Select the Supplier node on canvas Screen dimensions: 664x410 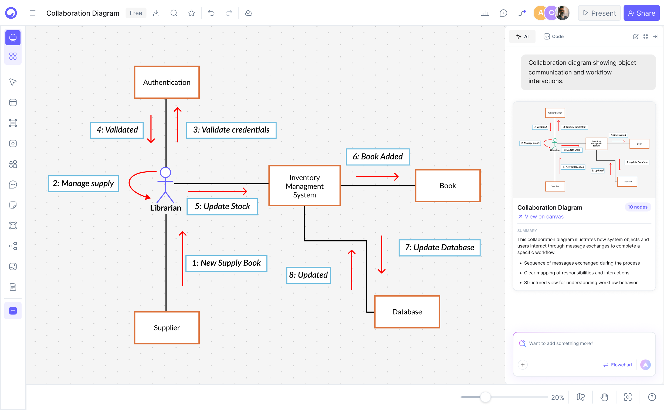pyautogui.click(x=167, y=327)
